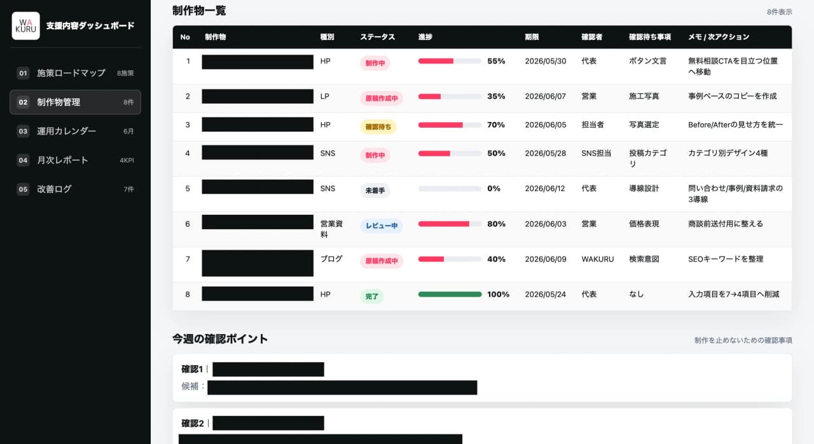The height and width of the screenshot is (444, 814).
Task: Open the 運用カレンダー menu item
Action: coord(75,131)
